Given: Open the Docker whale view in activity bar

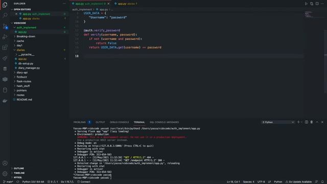Looking at the screenshot, I should click(5, 101).
